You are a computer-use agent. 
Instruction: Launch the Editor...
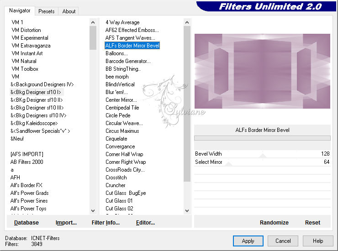pyautogui.click(x=145, y=222)
